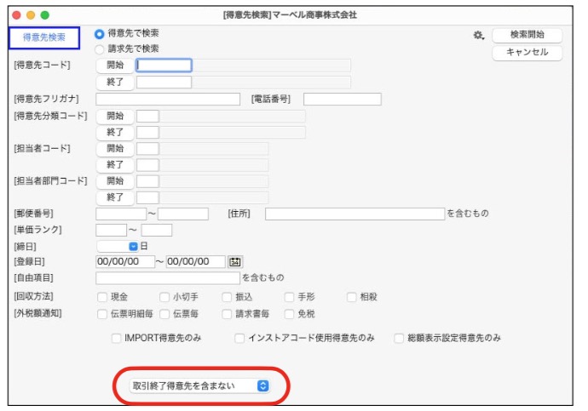Focus the 電話番号 input field

click(342, 100)
